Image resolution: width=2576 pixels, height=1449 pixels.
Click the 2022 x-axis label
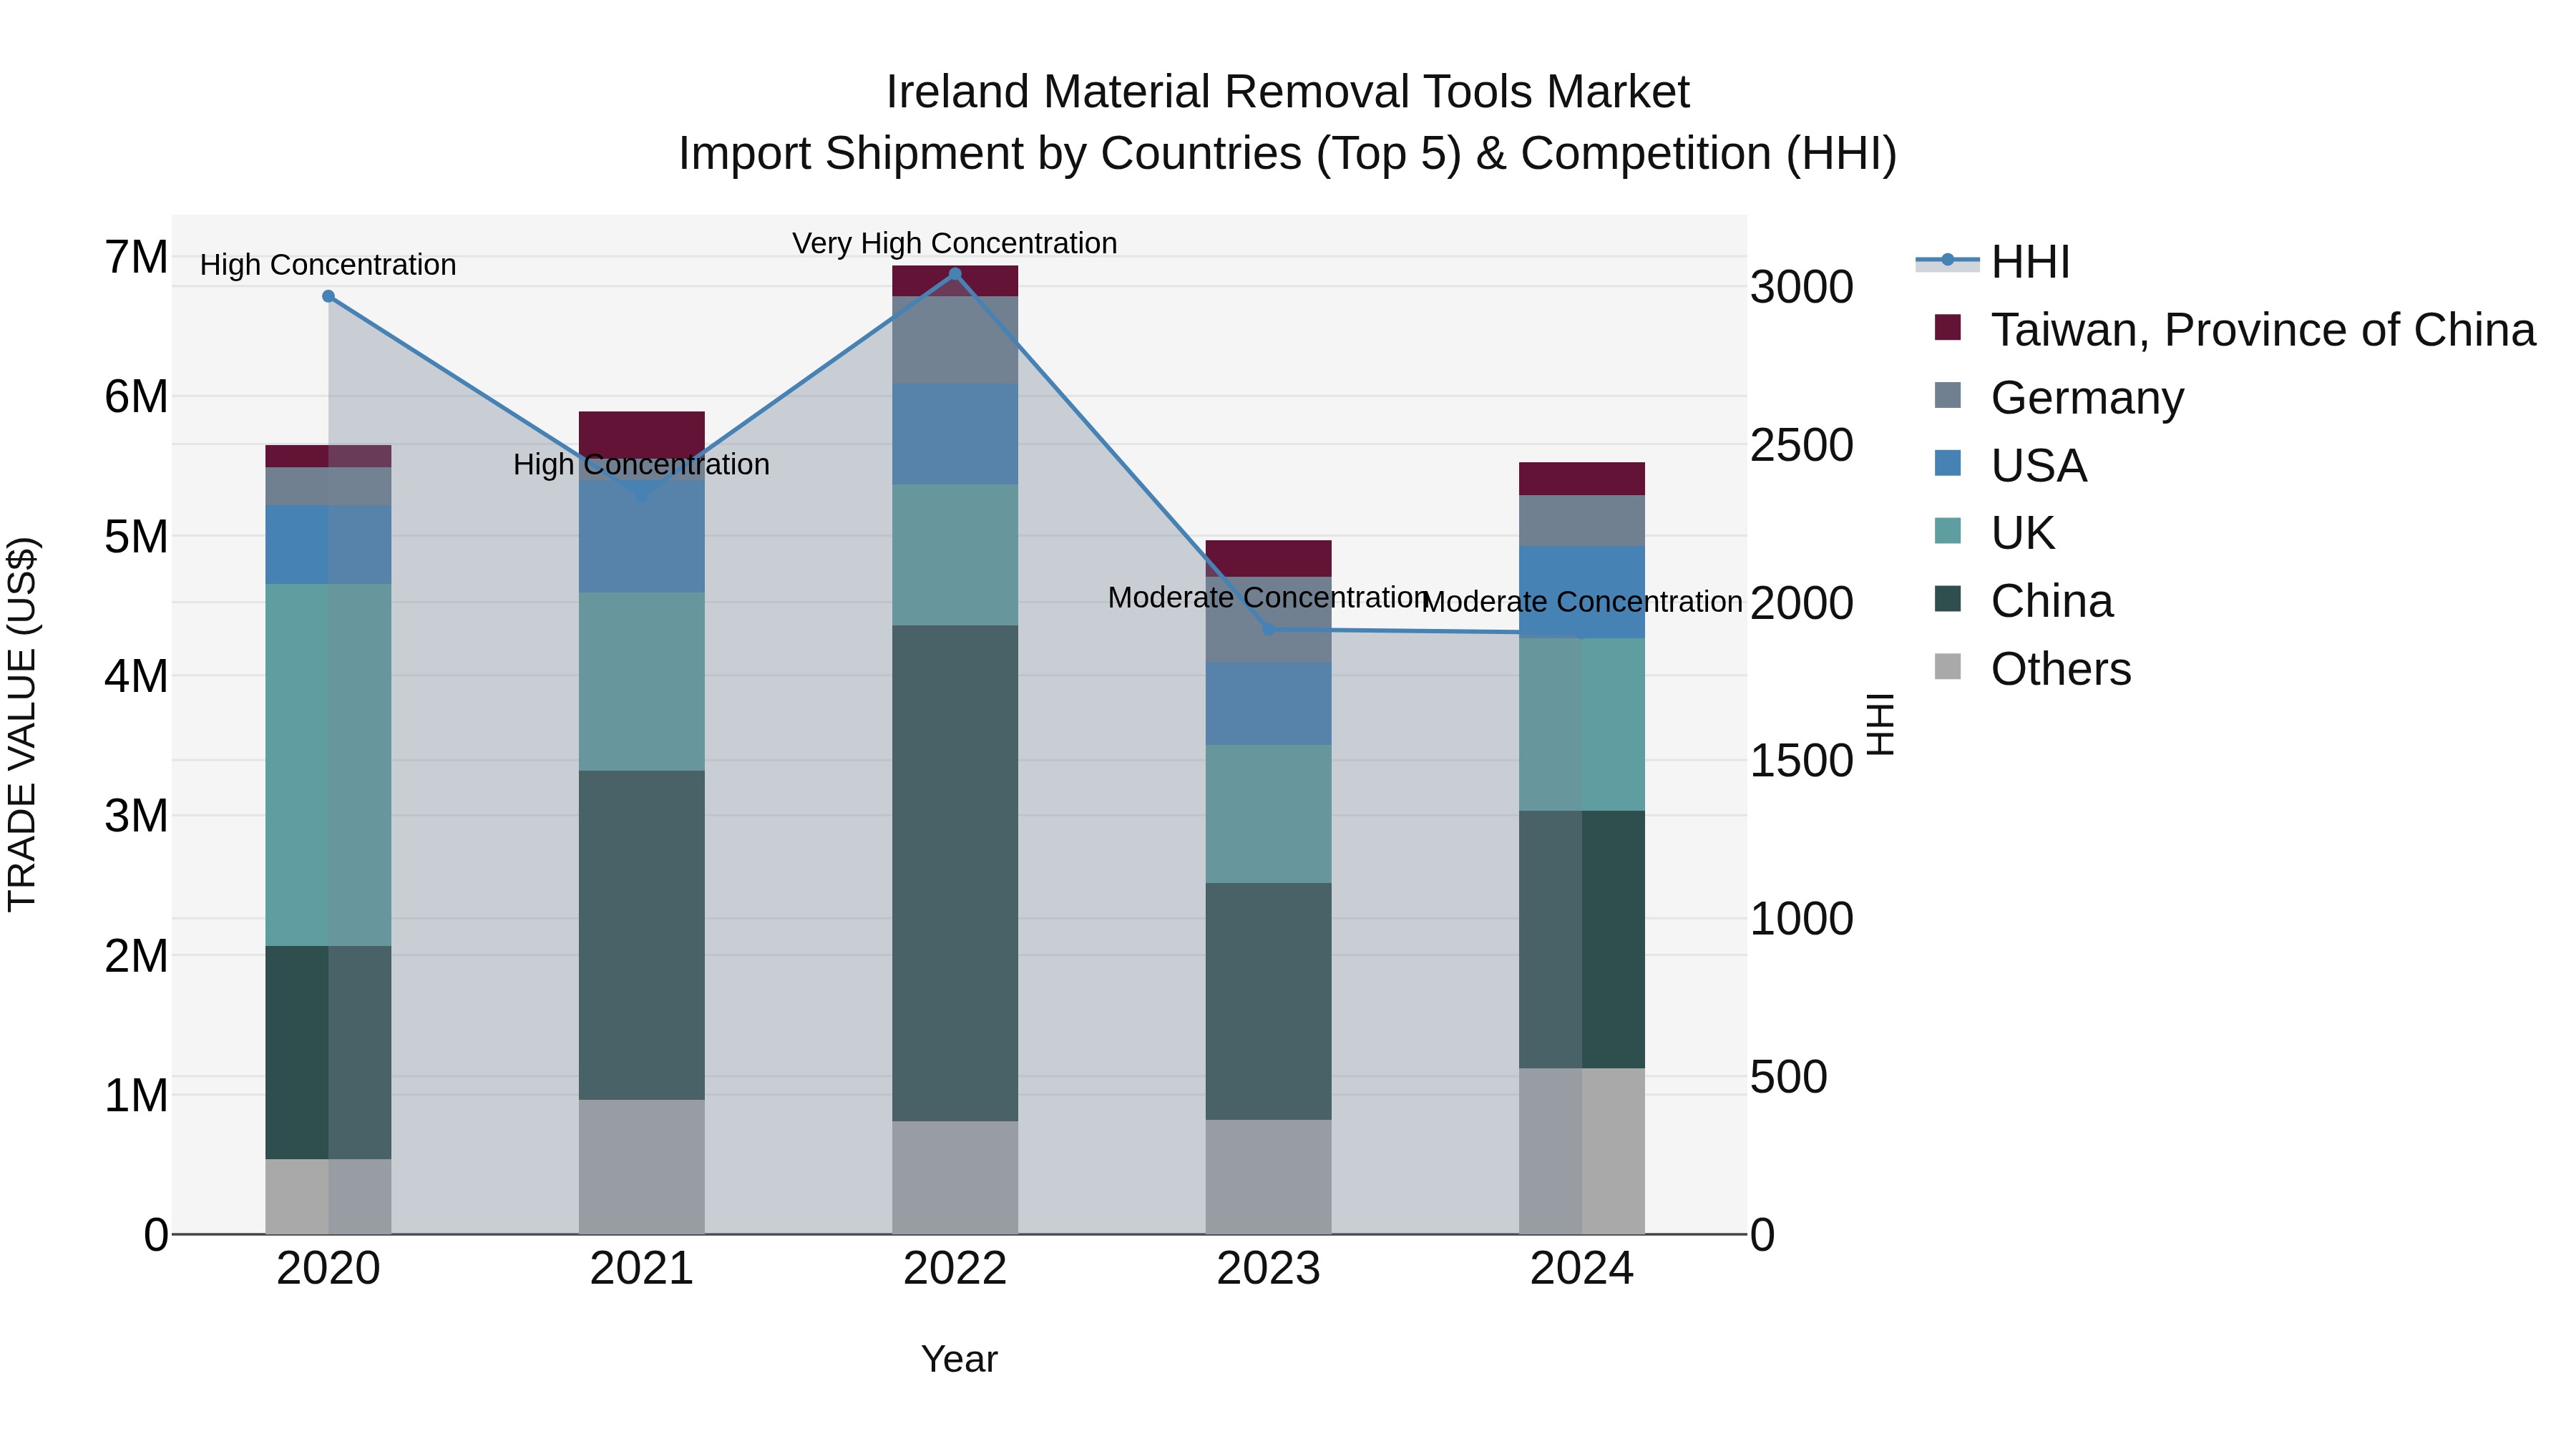(955, 1269)
